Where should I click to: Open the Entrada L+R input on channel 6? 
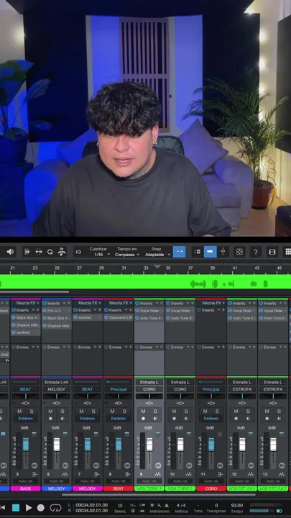pyautogui.click(x=57, y=382)
